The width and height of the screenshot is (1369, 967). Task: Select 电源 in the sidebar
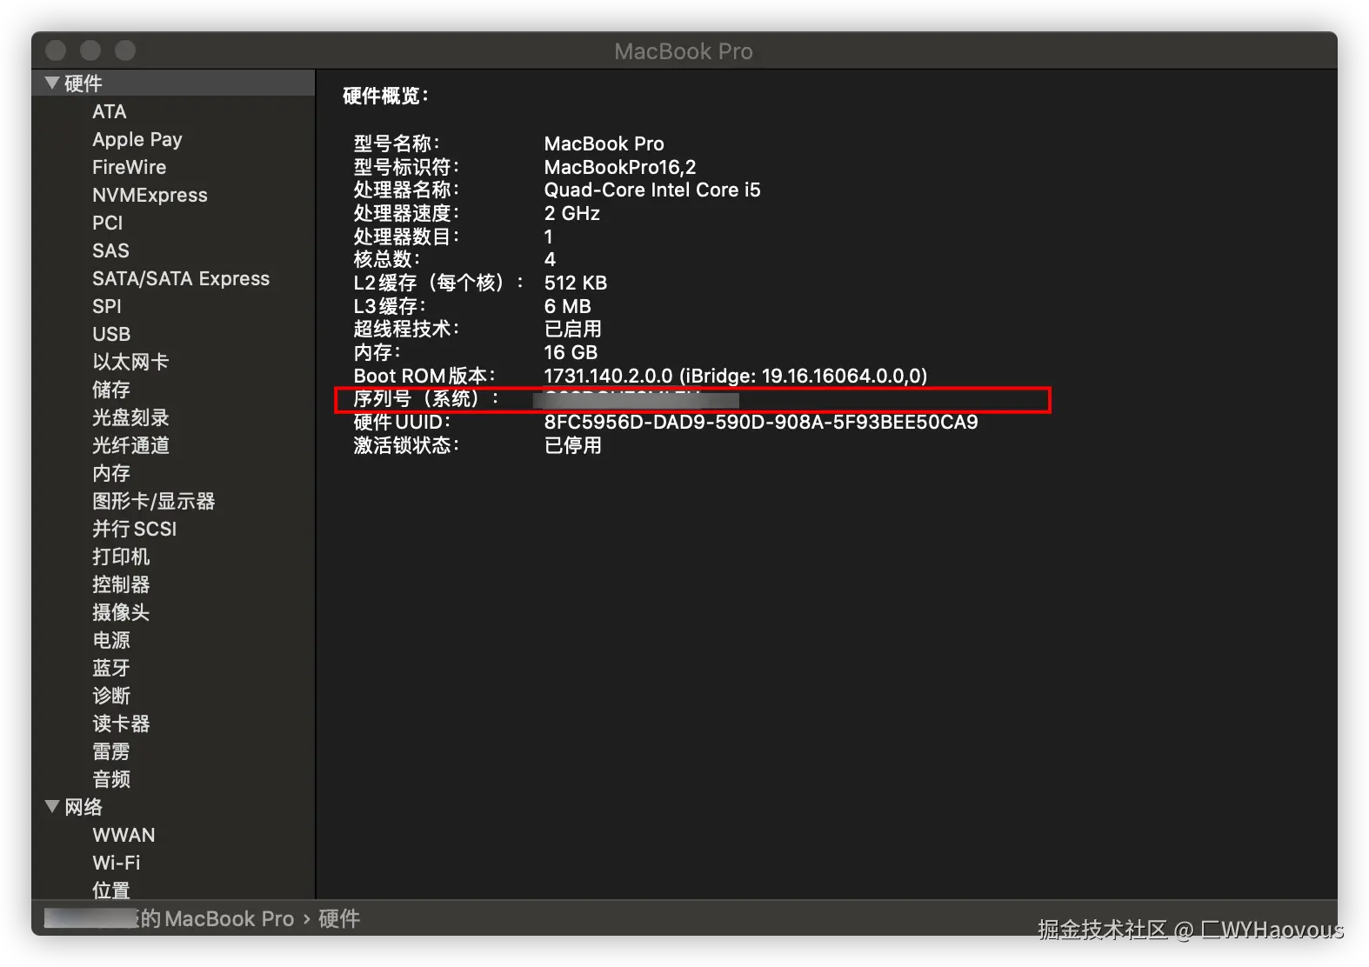(x=111, y=640)
